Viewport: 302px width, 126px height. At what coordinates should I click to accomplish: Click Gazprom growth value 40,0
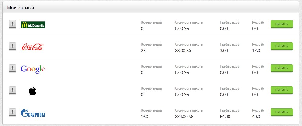(x=256, y=117)
